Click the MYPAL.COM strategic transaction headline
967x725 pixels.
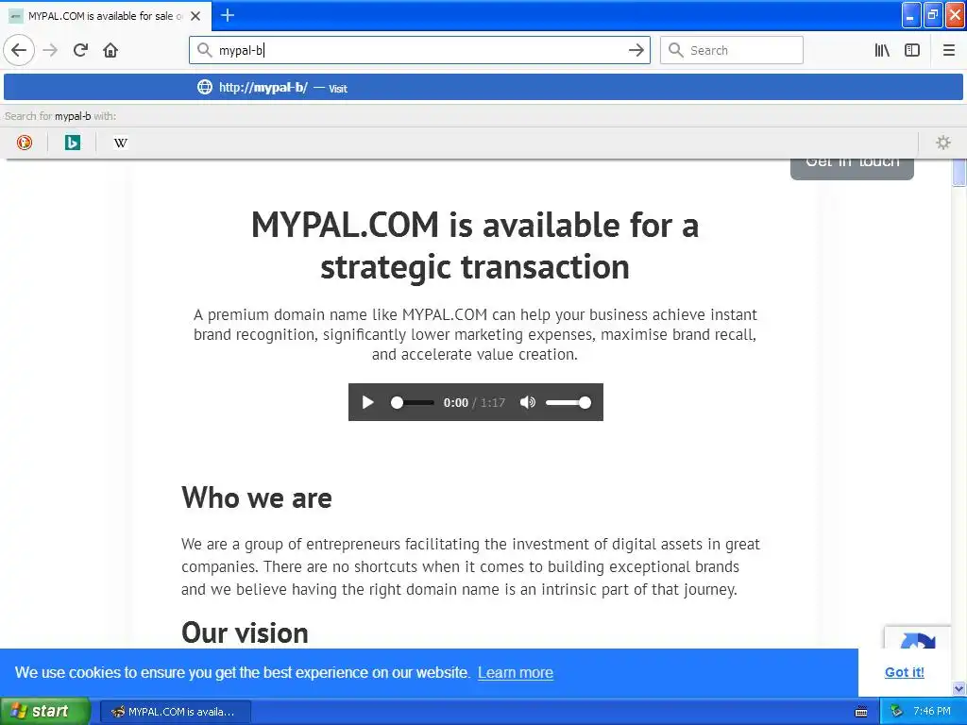point(475,245)
